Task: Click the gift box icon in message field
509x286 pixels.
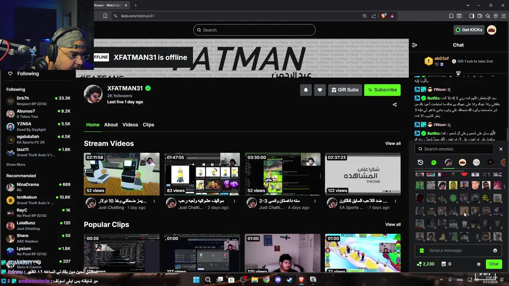Action: pos(422,250)
